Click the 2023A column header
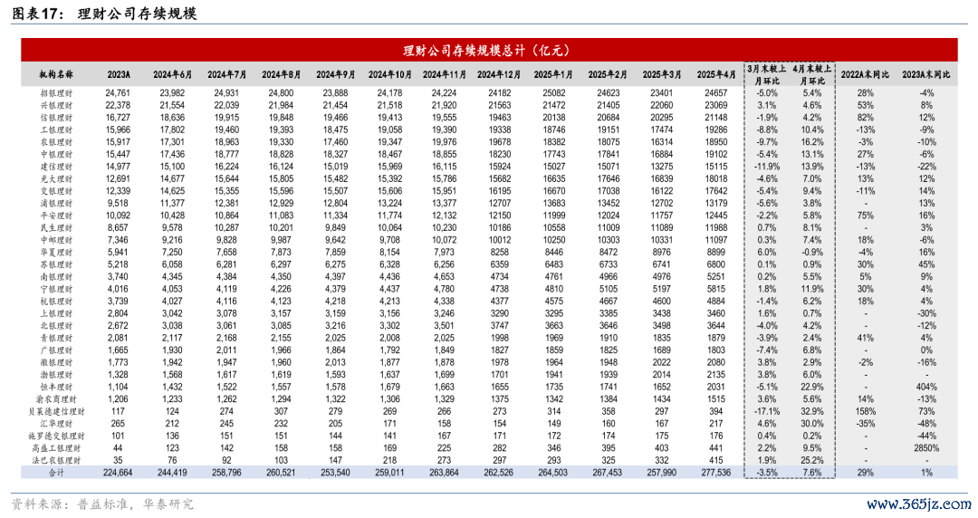 [x=118, y=74]
